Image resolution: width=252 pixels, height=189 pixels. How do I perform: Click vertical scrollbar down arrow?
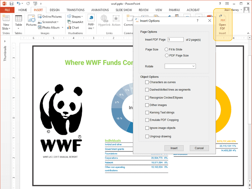click(x=249, y=181)
